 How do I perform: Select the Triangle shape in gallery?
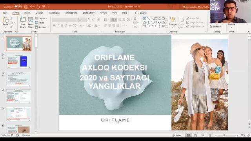pyautogui.click(x=145, y=22)
